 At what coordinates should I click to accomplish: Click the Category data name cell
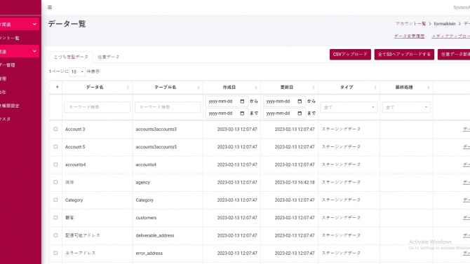coord(74,200)
